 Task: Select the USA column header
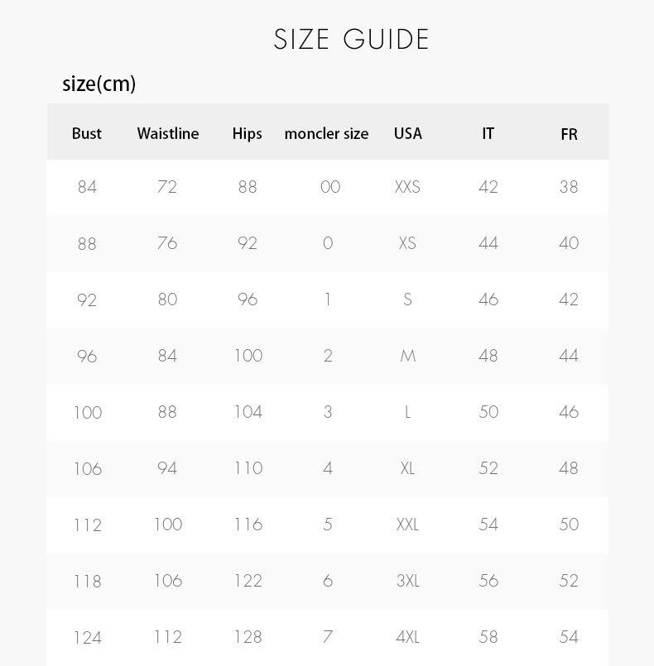(407, 134)
